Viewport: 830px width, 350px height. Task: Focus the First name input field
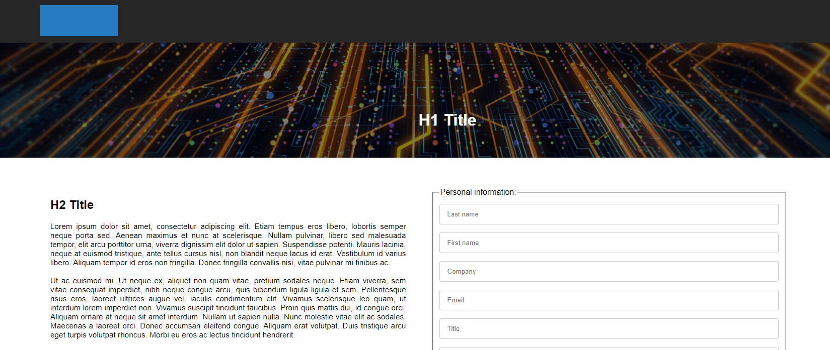pyautogui.click(x=609, y=243)
